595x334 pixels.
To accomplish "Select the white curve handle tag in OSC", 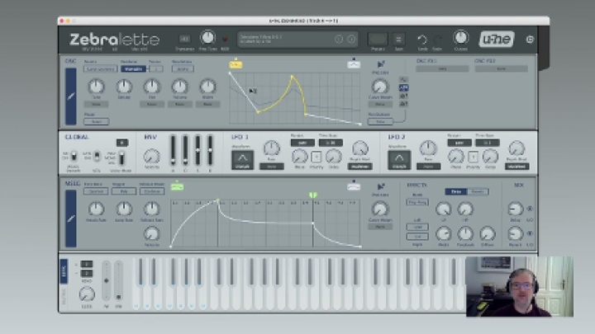I will click(354, 64).
